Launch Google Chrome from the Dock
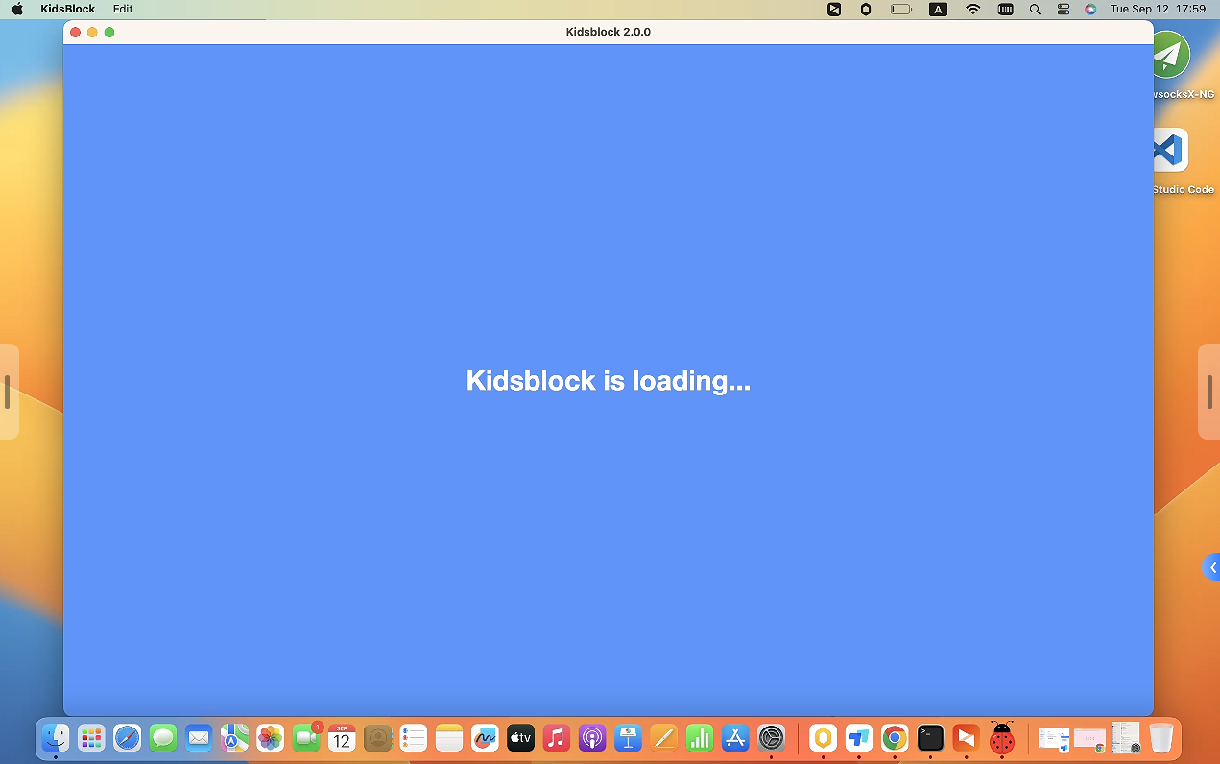 point(895,738)
